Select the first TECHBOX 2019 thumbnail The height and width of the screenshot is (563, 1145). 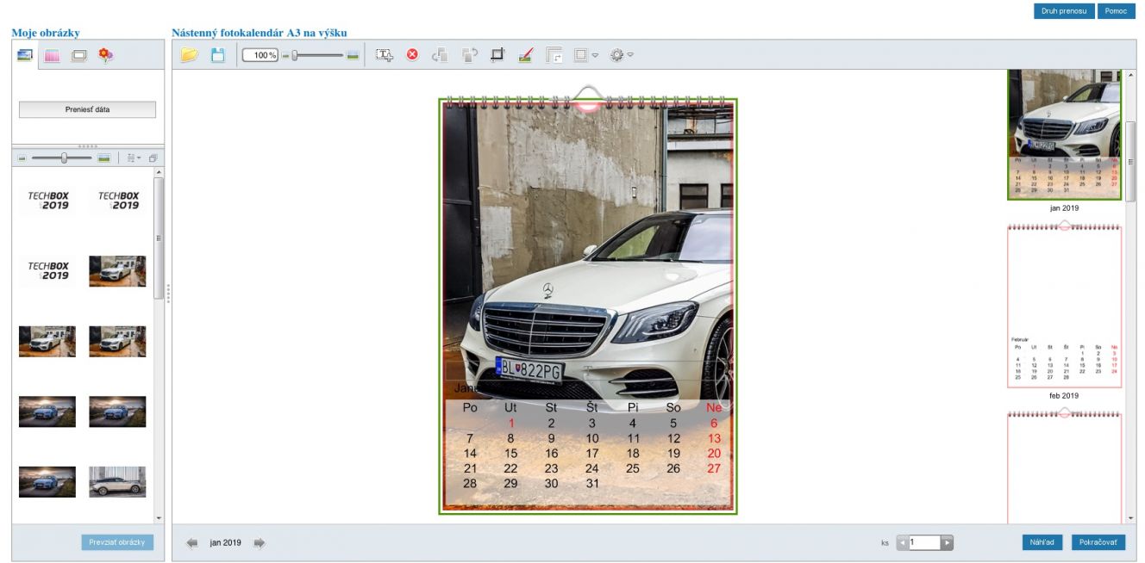(47, 201)
